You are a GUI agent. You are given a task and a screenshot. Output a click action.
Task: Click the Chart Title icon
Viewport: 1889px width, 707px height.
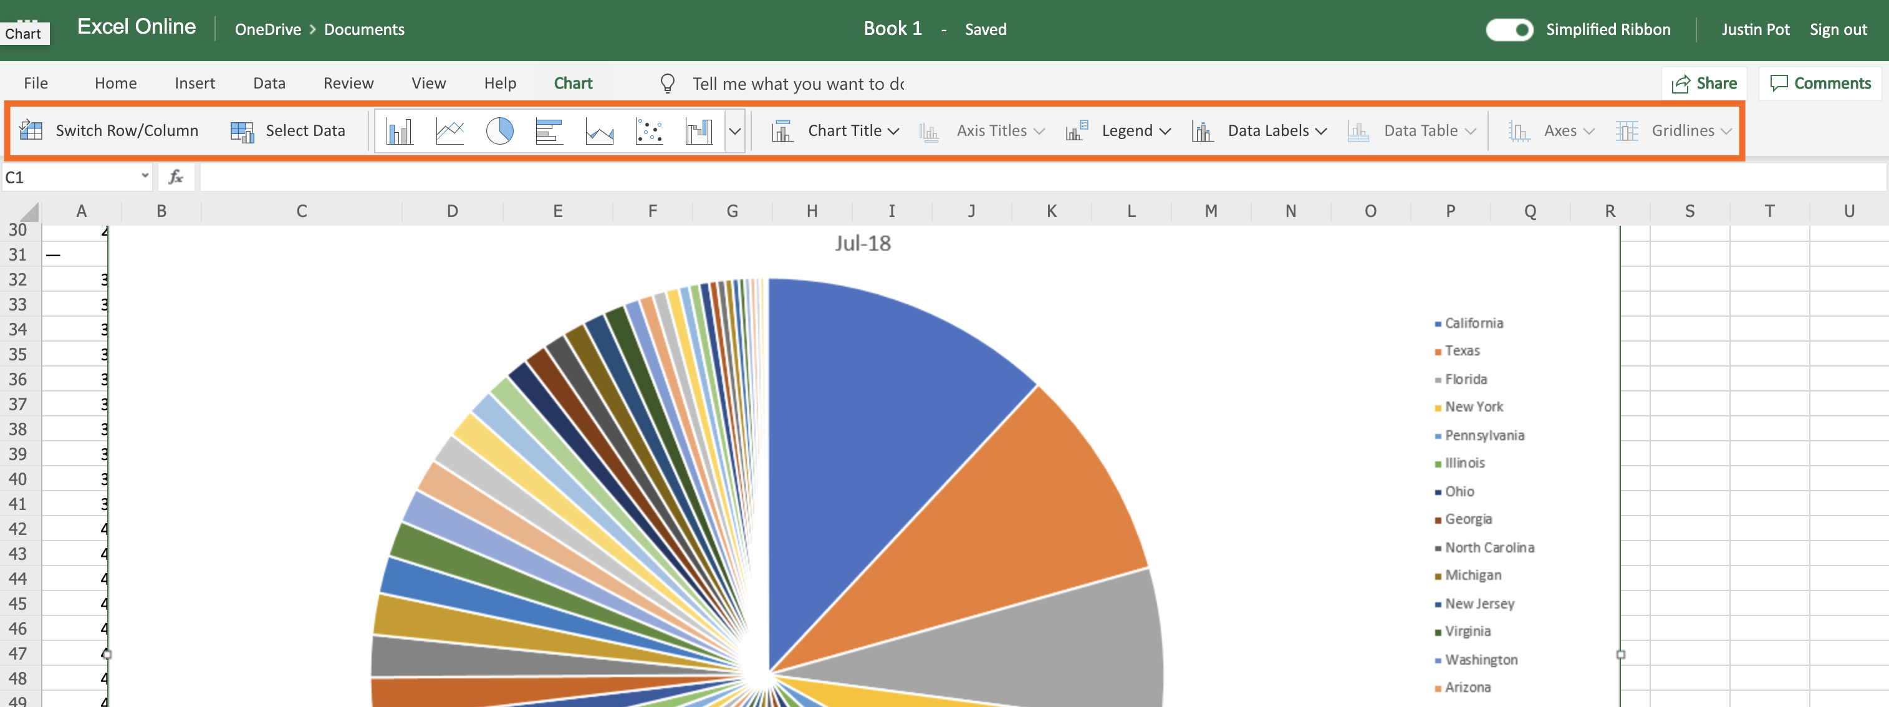click(782, 132)
